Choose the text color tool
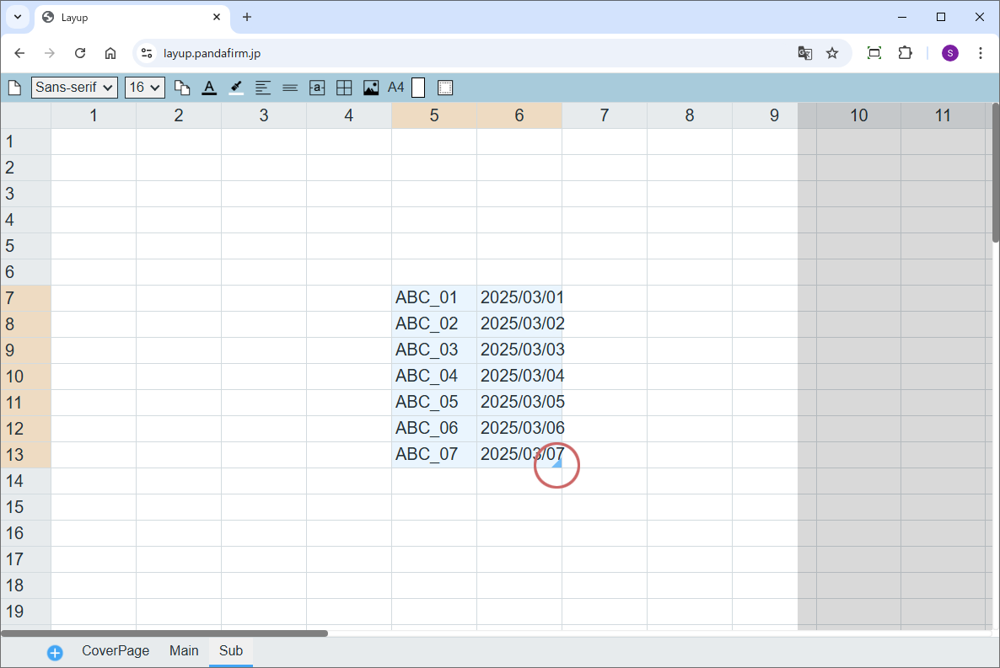 209,88
